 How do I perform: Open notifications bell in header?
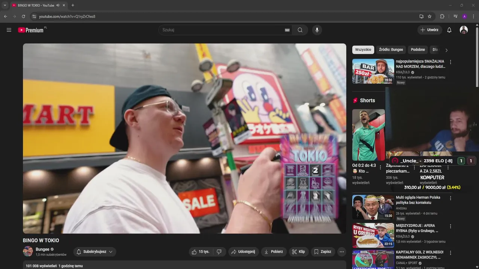[x=449, y=30]
